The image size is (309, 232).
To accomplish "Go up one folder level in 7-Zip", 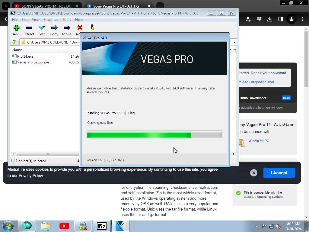I will [14, 42].
